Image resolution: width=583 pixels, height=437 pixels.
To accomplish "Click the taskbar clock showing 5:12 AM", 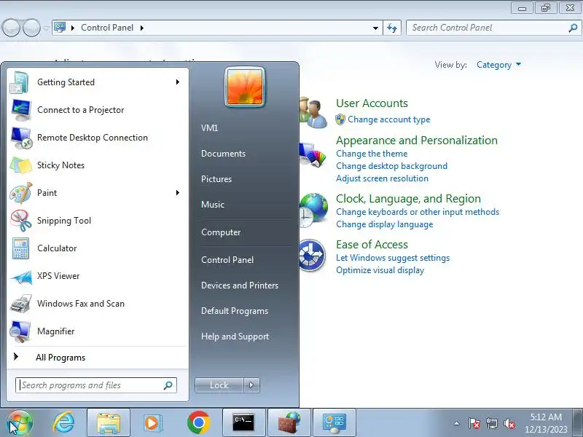I will [546, 423].
